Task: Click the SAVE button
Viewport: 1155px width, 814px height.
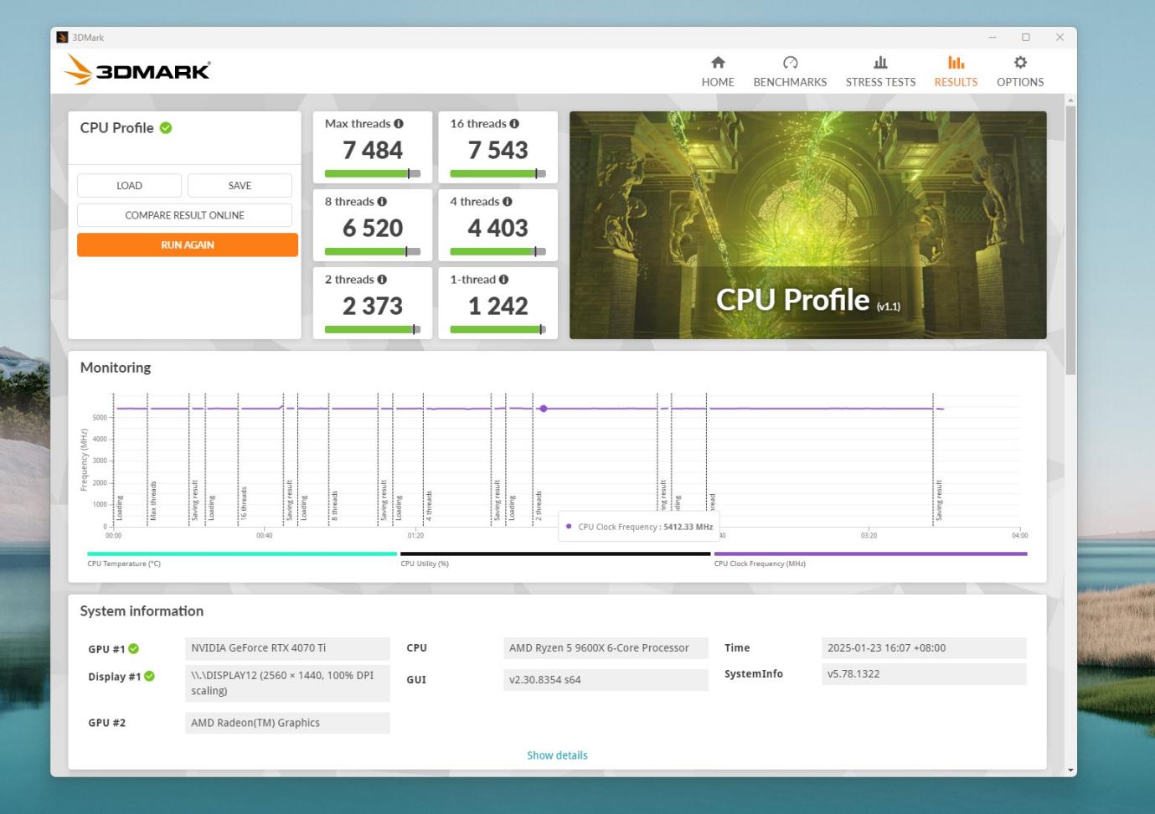Action: coord(240,185)
